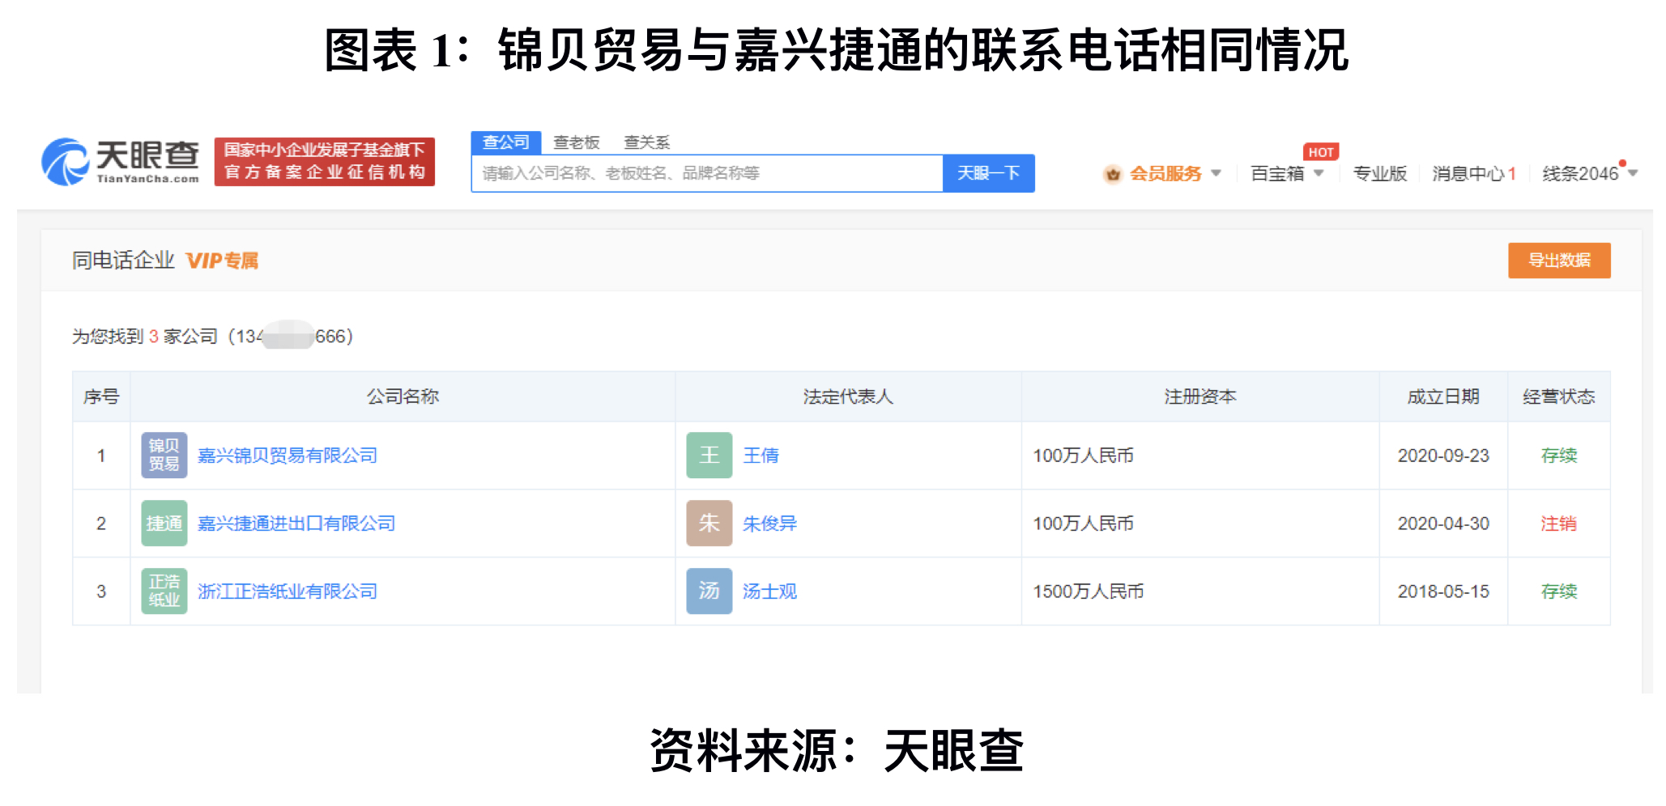This screenshot has width=1666, height=806.
Task: Click the 同电话企业 section title
Action: [123, 261]
